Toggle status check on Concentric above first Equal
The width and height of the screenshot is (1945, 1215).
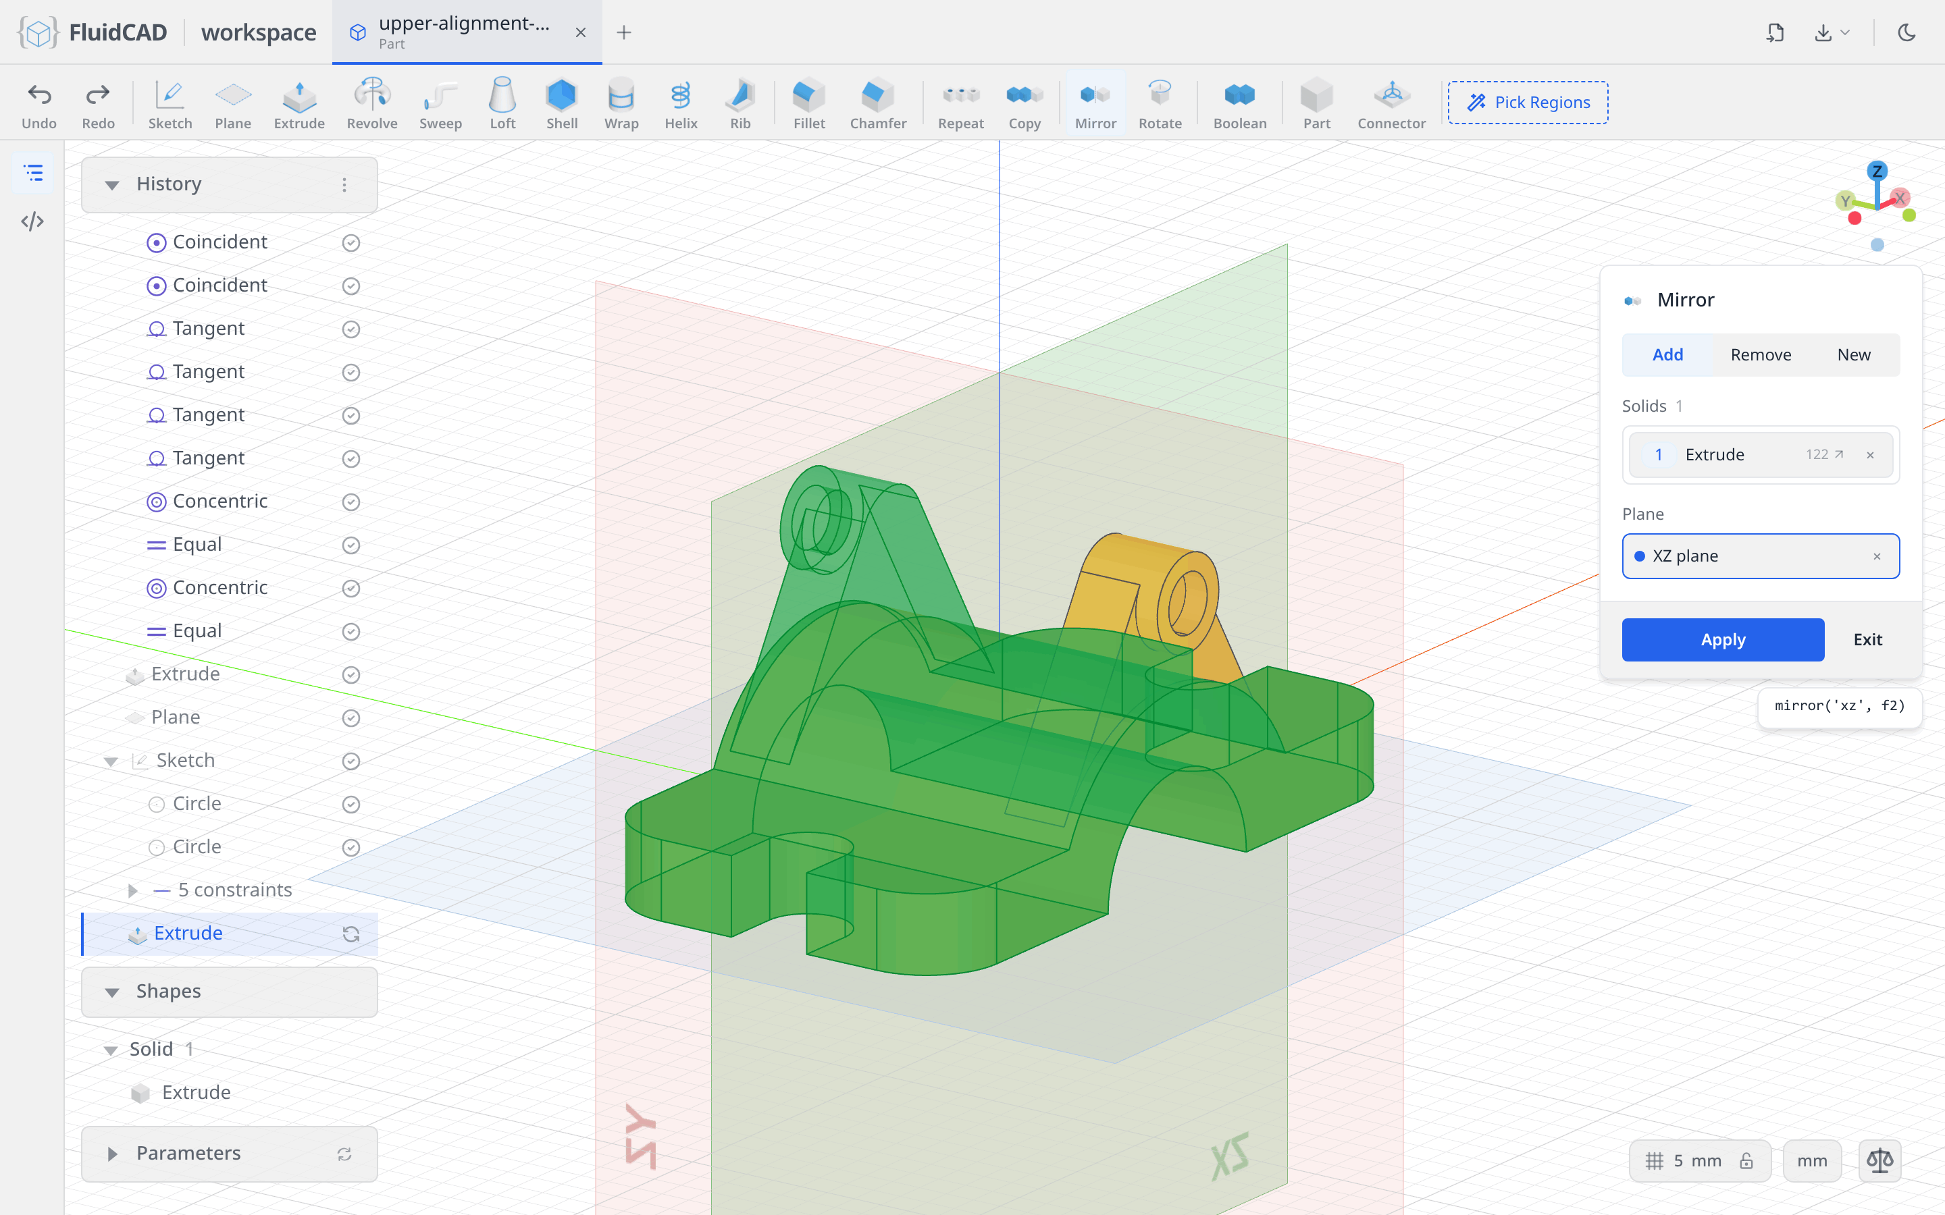[351, 502]
